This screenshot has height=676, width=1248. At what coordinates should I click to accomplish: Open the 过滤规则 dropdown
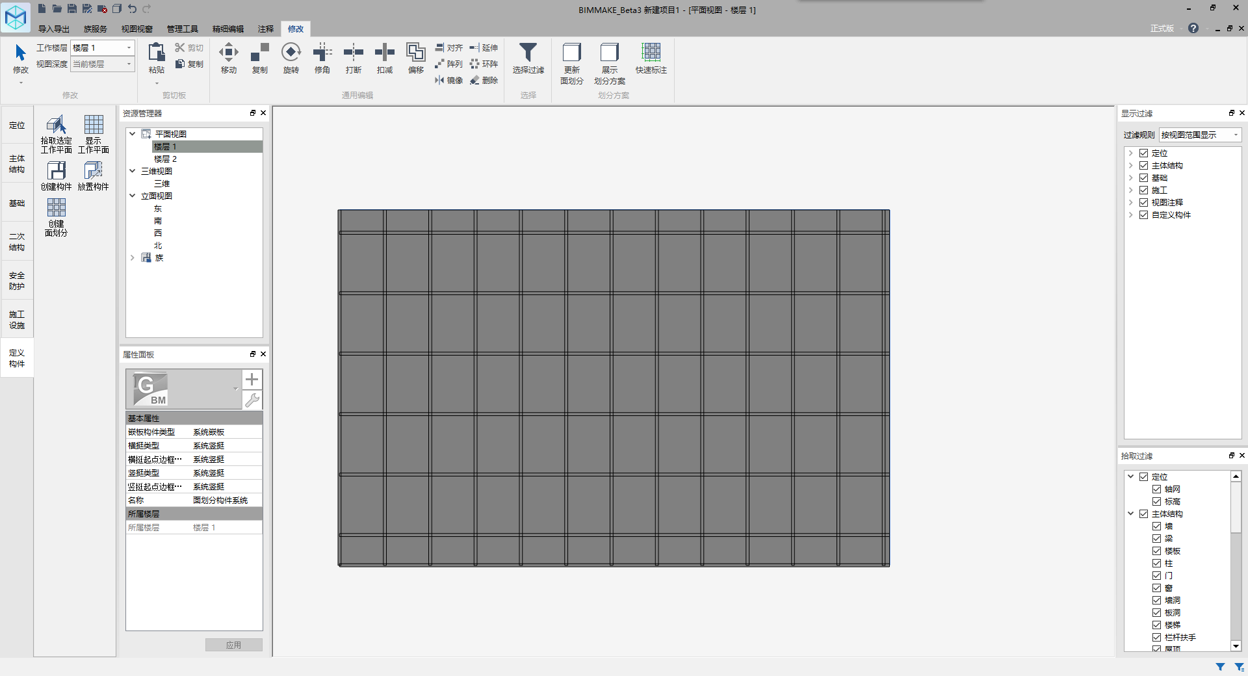click(1200, 135)
